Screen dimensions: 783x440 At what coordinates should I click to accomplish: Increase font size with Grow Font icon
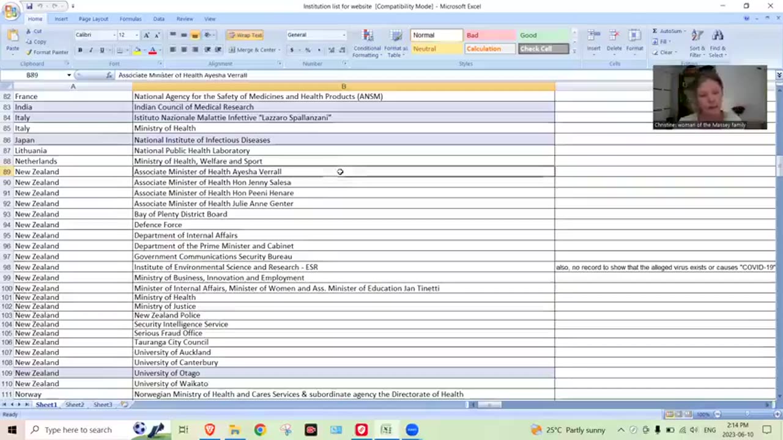pos(146,35)
